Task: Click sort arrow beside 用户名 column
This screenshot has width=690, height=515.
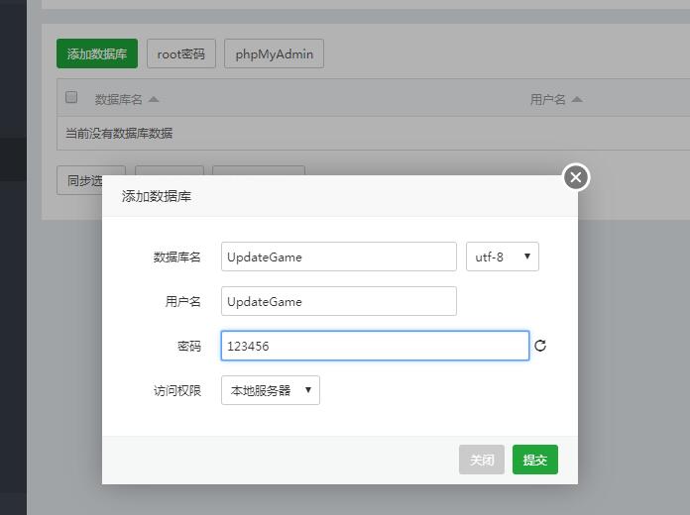Action: point(577,99)
